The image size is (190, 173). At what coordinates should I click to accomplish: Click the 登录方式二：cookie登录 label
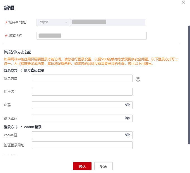pos(23,127)
